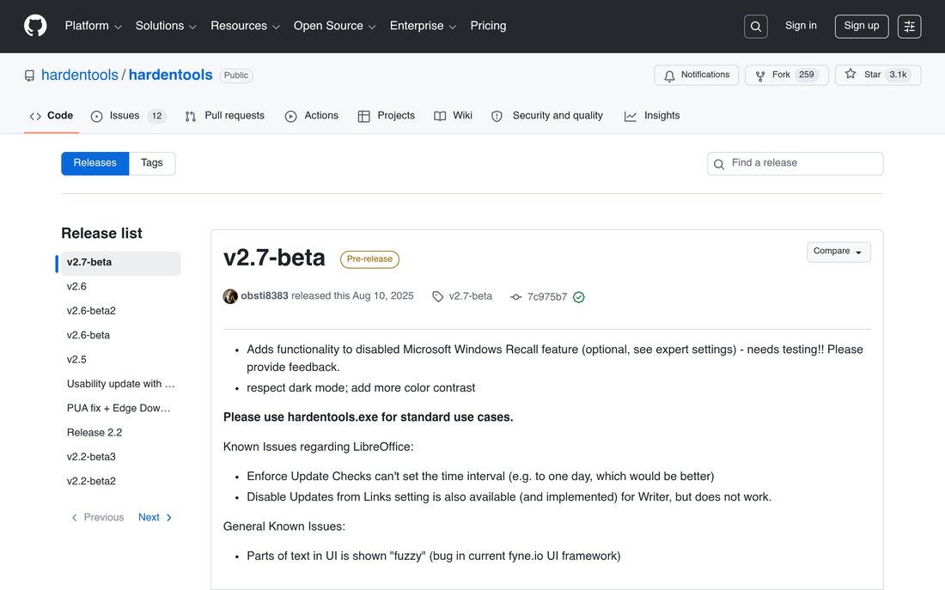This screenshot has height=590, width=945.
Task: Switch to the Issues tab
Action: 128,116
